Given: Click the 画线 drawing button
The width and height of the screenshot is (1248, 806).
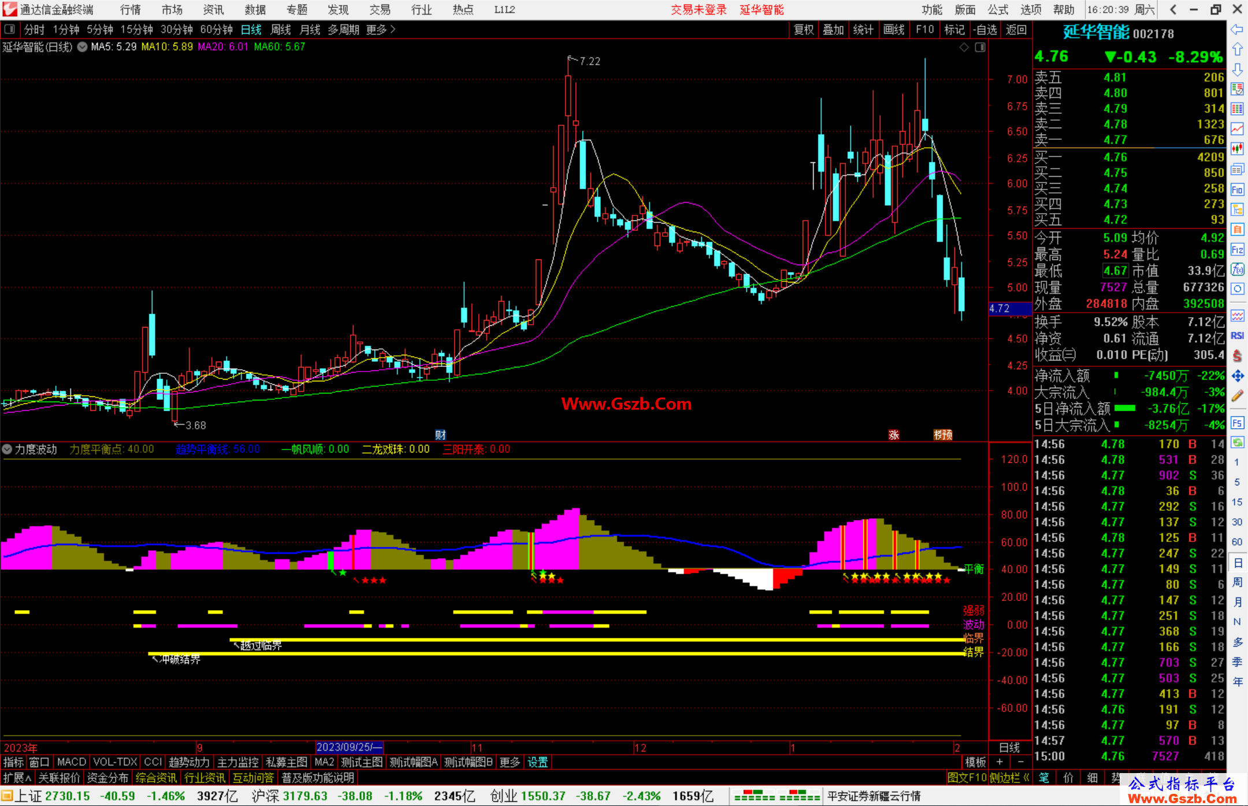Looking at the screenshot, I should pyautogui.click(x=894, y=29).
